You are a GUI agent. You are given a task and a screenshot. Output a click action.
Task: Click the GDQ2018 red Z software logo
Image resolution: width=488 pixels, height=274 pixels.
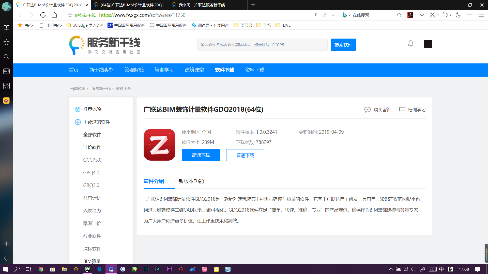click(159, 145)
